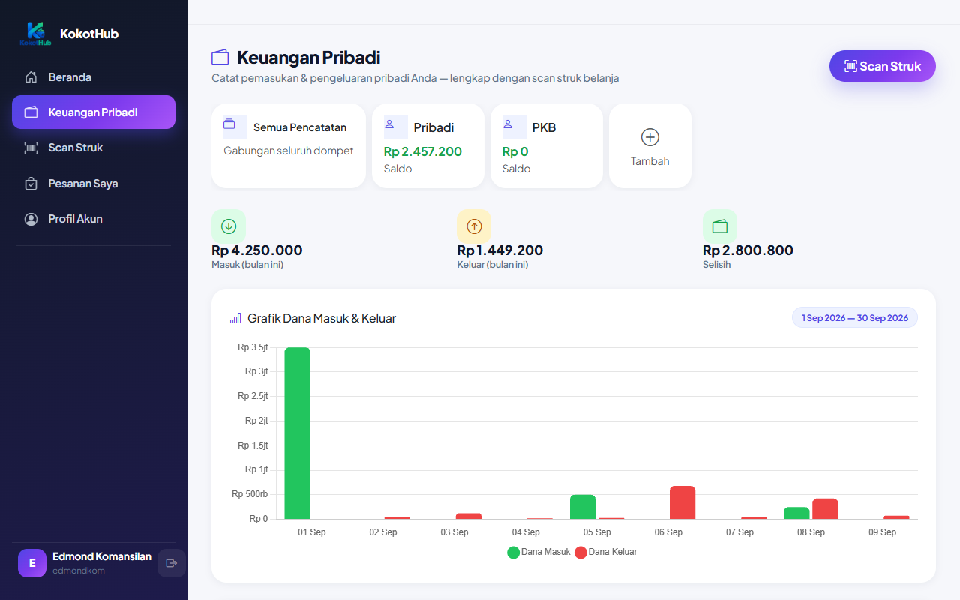
Task: Select the active Keuangan Pribadi menu item
Action: tap(94, 112)
